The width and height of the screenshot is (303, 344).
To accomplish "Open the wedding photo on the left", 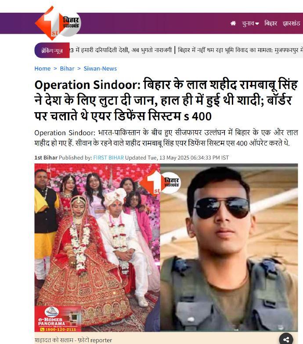I will pos(97,248).
